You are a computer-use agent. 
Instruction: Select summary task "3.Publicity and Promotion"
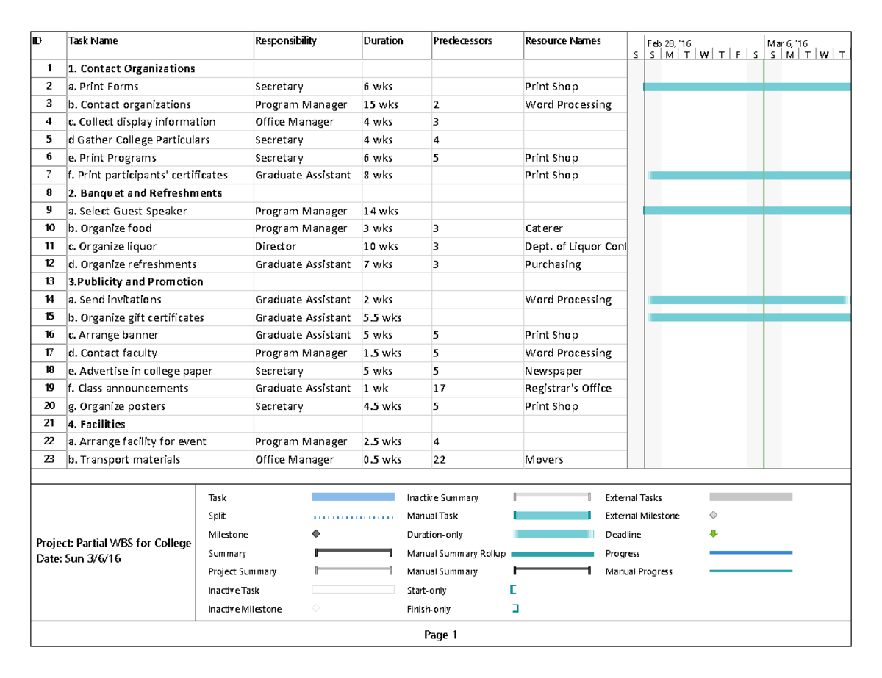point(136,282)
